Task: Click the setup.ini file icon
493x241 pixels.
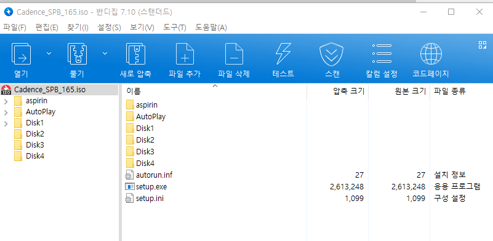Action: click(129, 199)
